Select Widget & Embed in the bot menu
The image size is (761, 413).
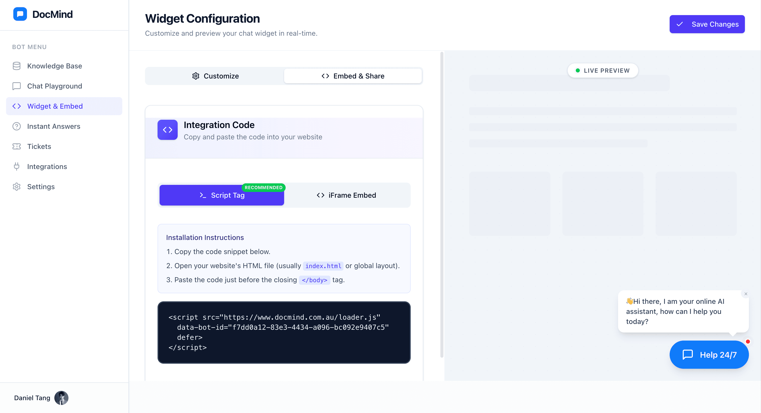(x=55, y=106)
